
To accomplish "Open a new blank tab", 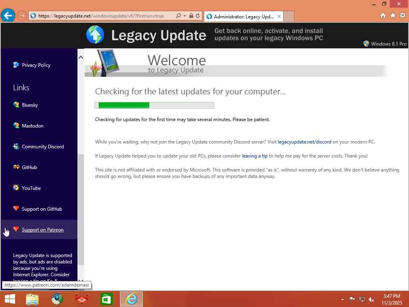I will [289, 17].
